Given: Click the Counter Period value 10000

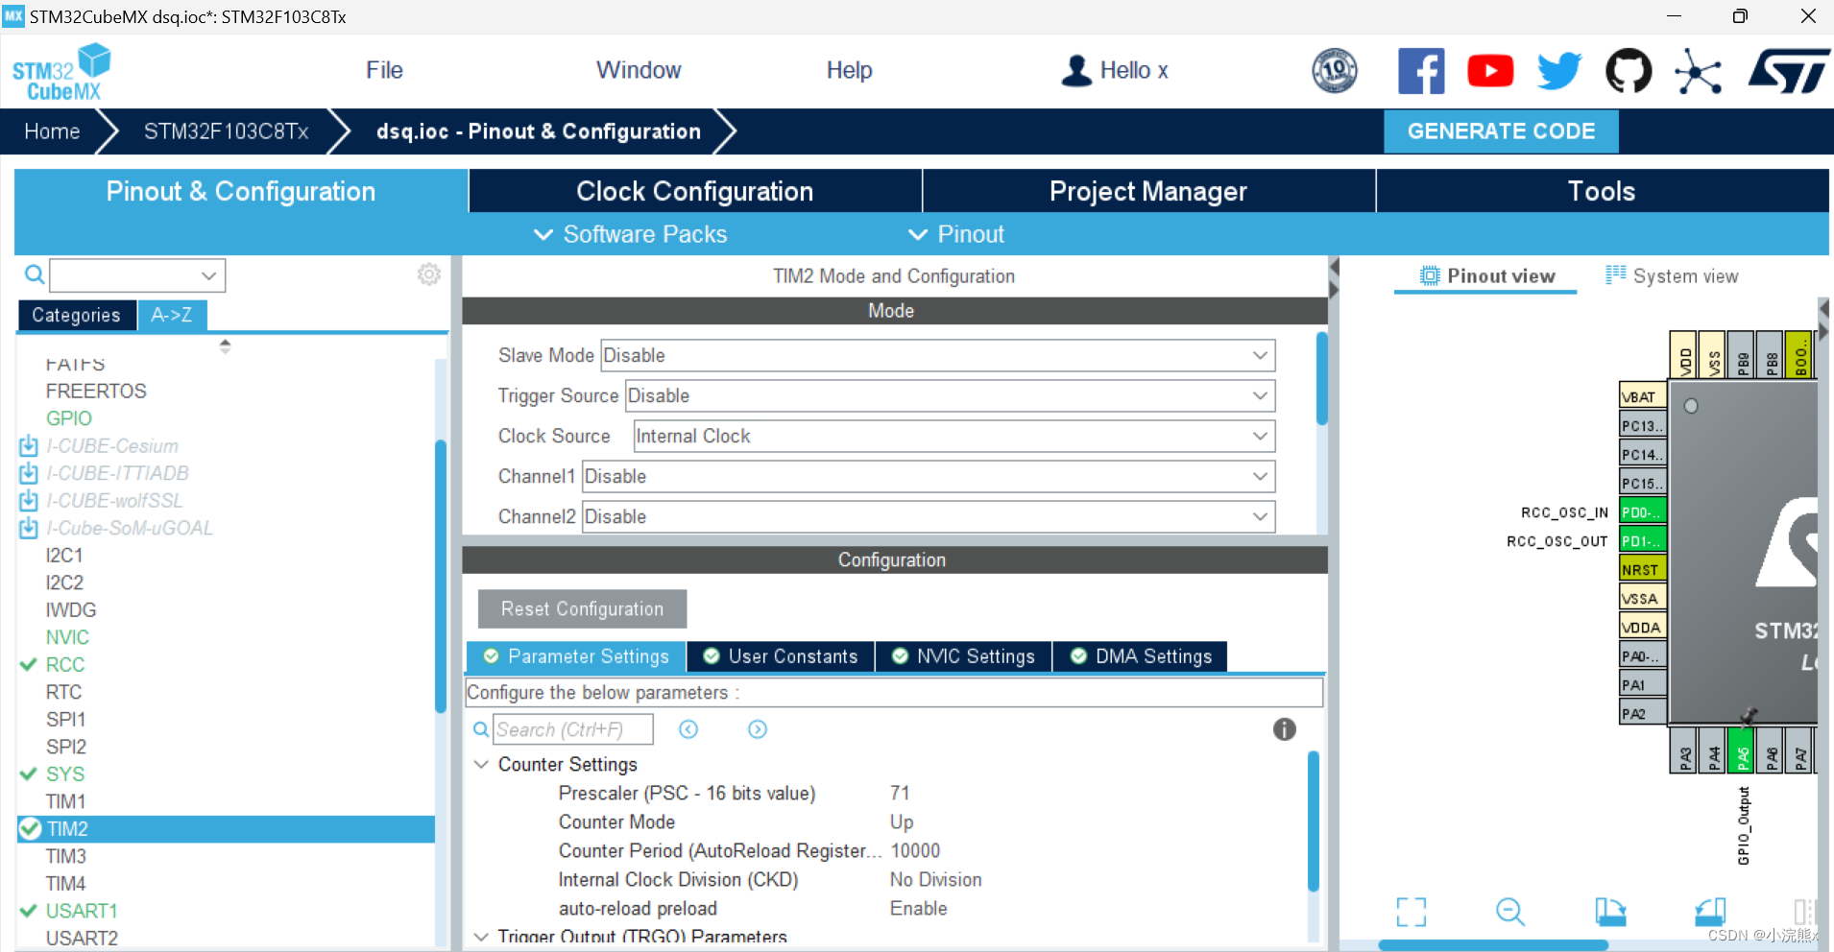Looking at the screenshot, I should click(x=915, y=851).
